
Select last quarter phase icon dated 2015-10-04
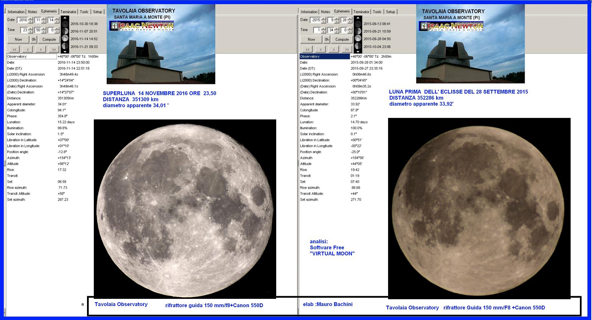pyautogui.click(x=358, y=46)
